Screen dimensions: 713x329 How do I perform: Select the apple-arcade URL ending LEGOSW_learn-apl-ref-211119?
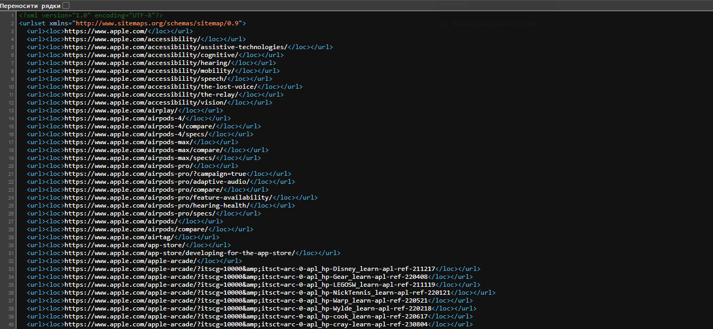[250, 285]
